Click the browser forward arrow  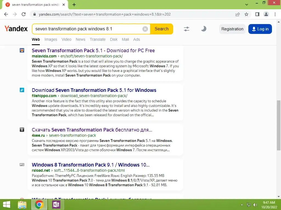(x=15, y=14)
